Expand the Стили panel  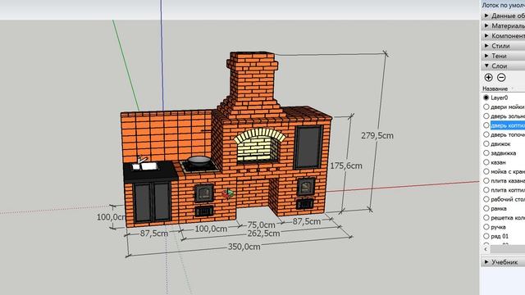[503, 46]
